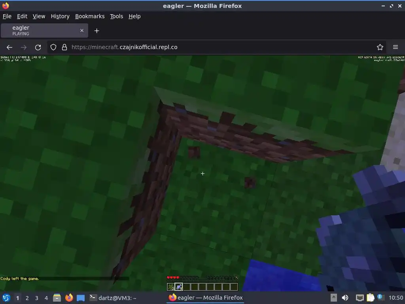This screenshot has height=304, width=405.
Task: Open the View menu
Action: coord(39,16)
